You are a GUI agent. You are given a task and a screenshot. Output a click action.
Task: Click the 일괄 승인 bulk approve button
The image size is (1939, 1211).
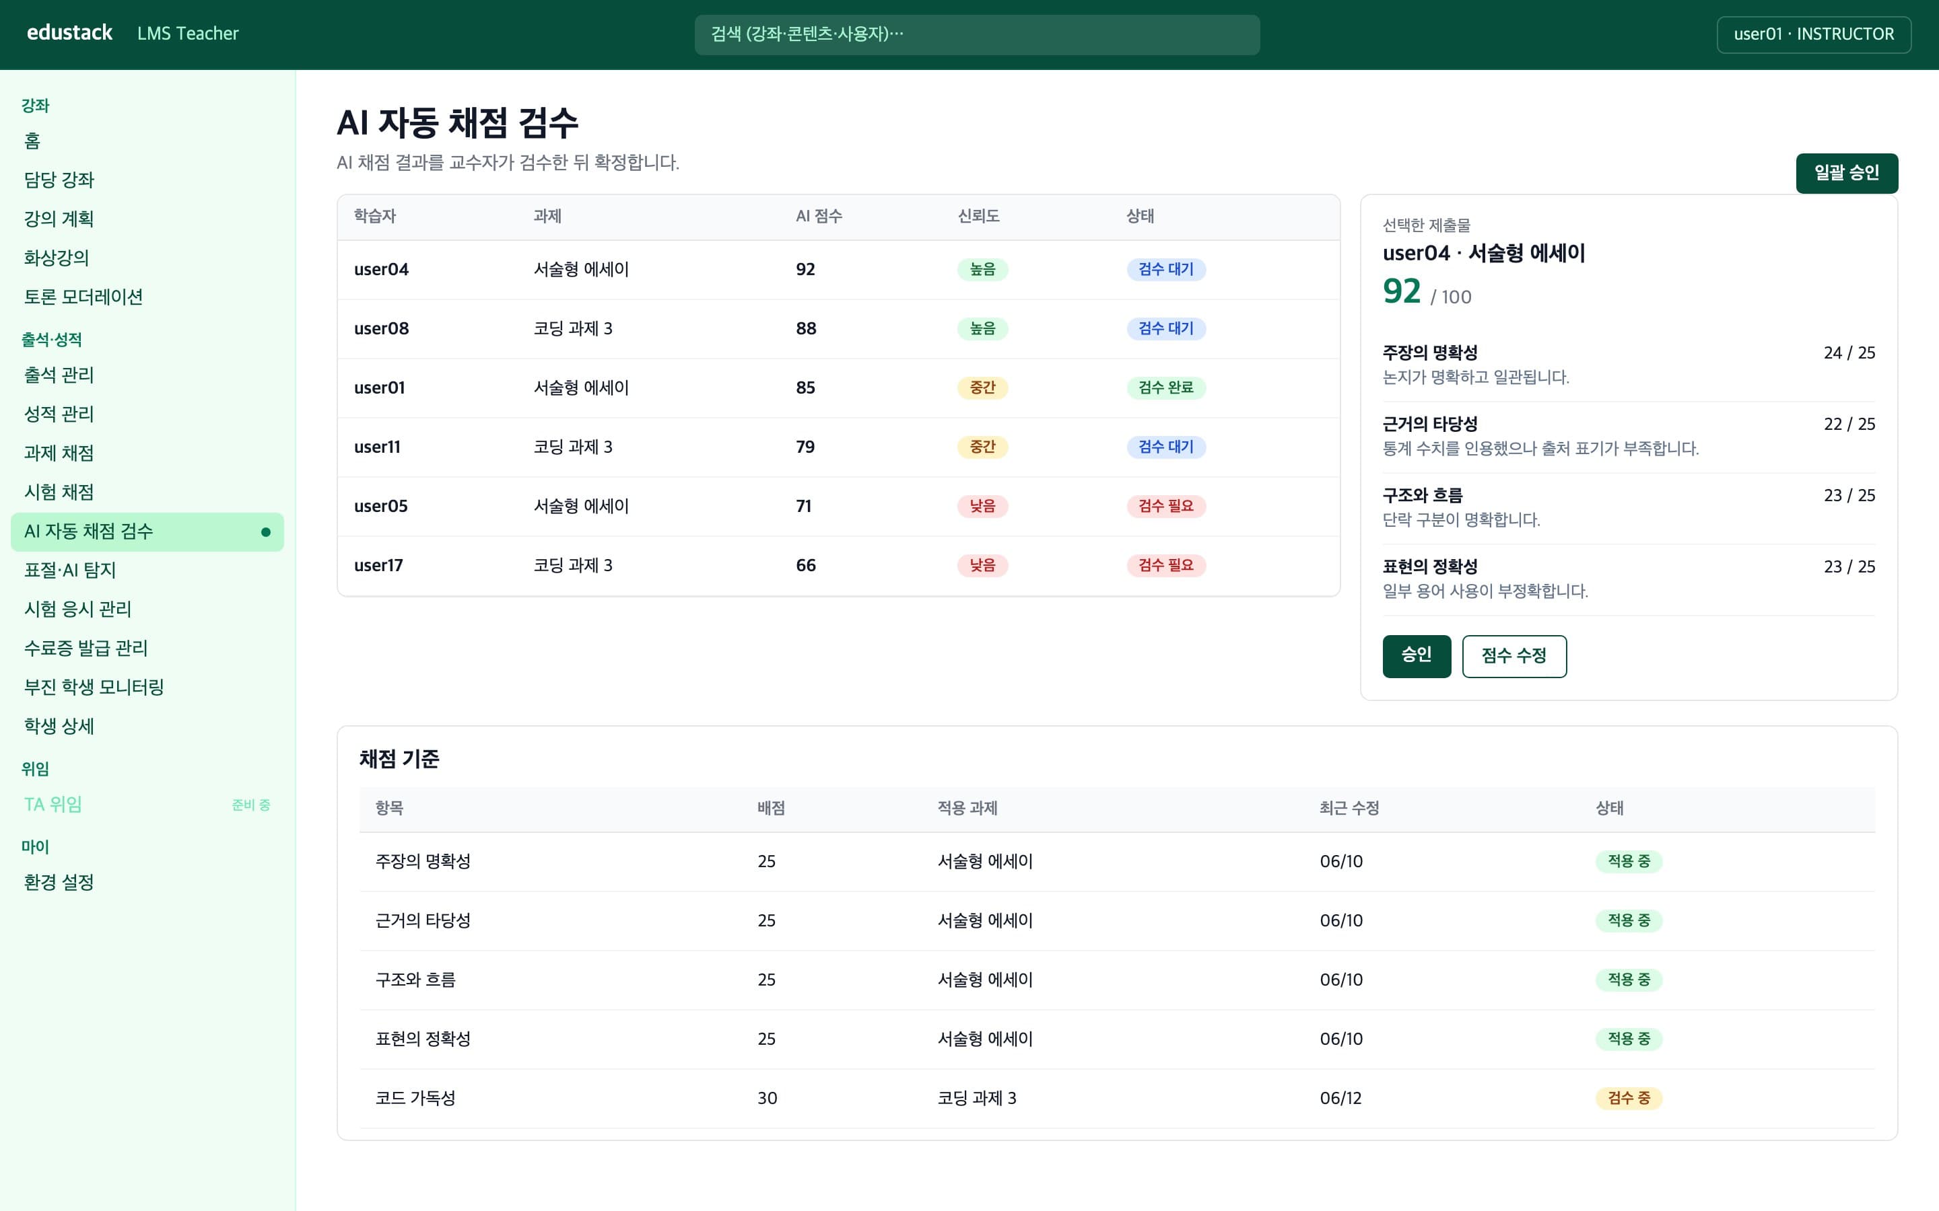tap(1846, 173)
